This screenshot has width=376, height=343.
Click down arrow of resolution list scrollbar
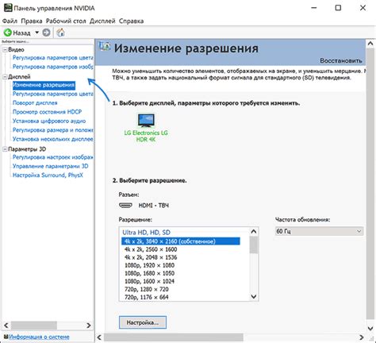(x=254, y=296)
